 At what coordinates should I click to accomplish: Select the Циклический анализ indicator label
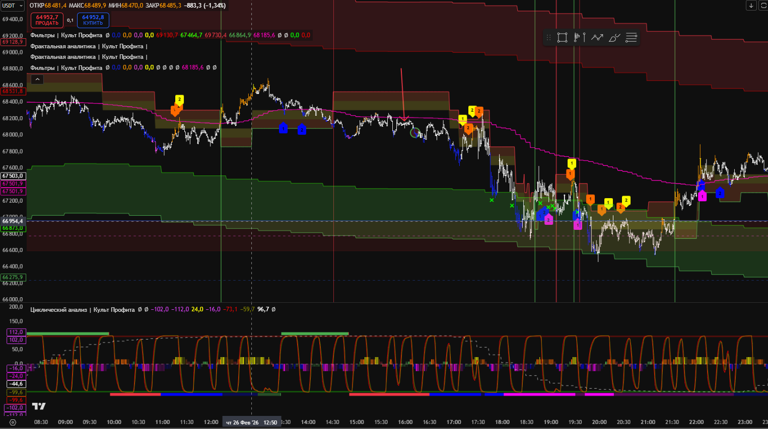tap(82, 310)
